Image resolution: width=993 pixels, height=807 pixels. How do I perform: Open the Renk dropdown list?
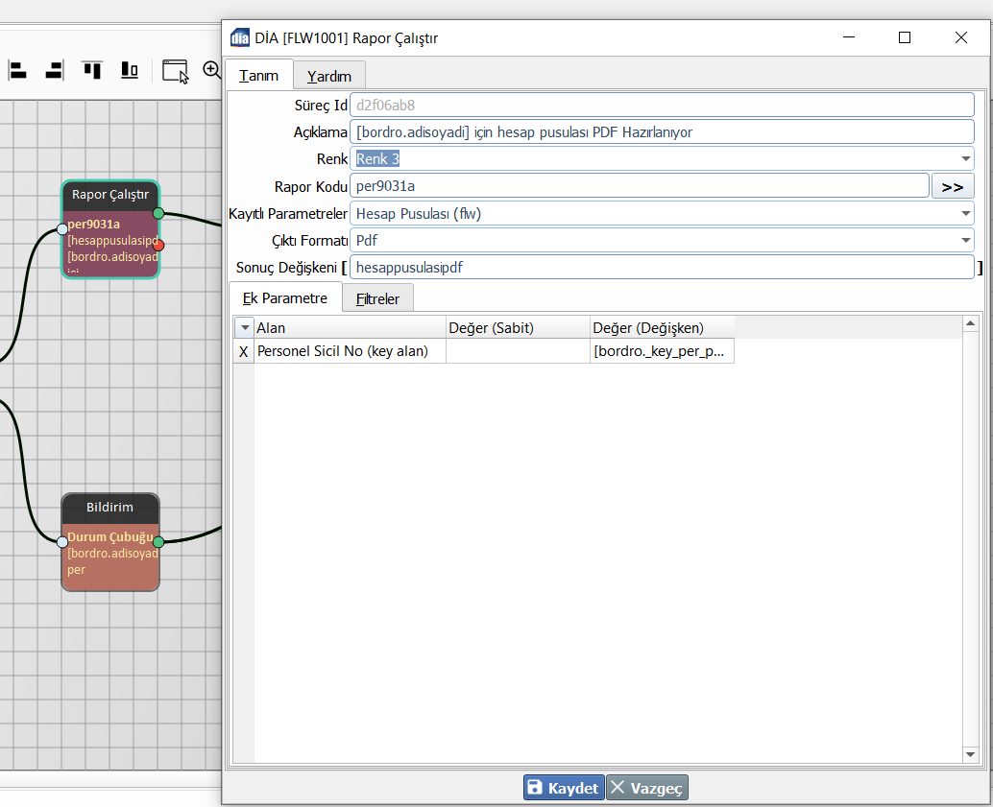click(964, 159)
